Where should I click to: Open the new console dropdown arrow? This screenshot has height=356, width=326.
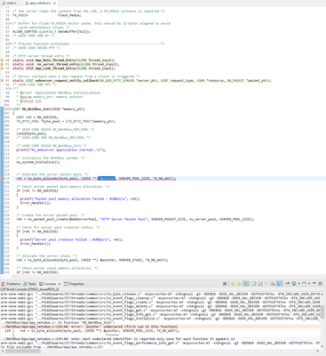[x=309, y=284]
